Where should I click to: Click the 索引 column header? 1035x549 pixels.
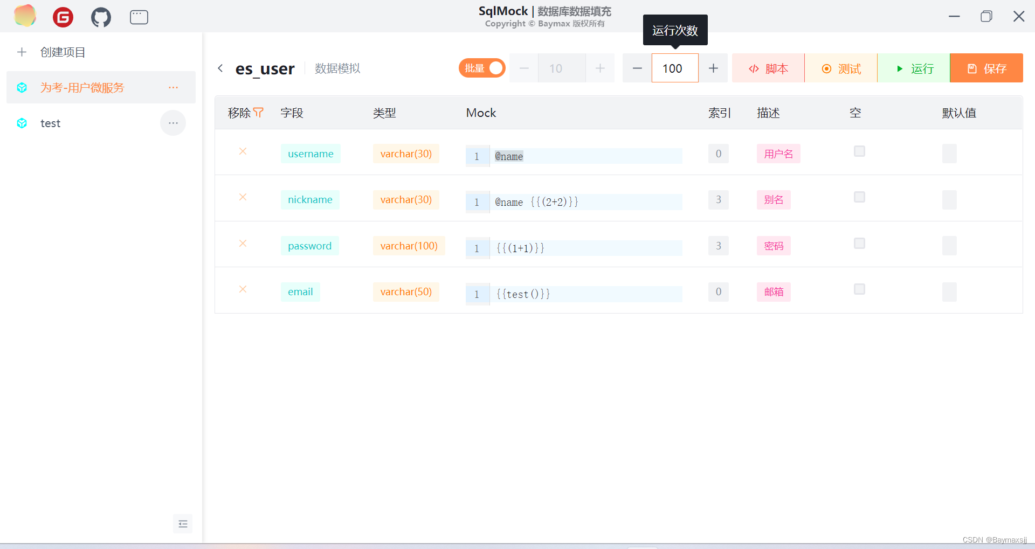click(720, 113)
